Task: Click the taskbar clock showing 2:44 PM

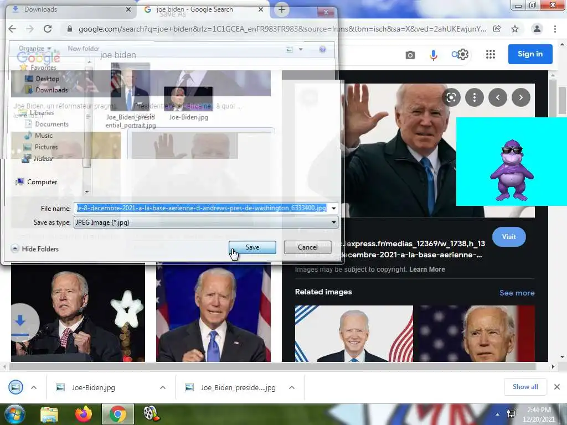Action: click(x=538, y=414)
